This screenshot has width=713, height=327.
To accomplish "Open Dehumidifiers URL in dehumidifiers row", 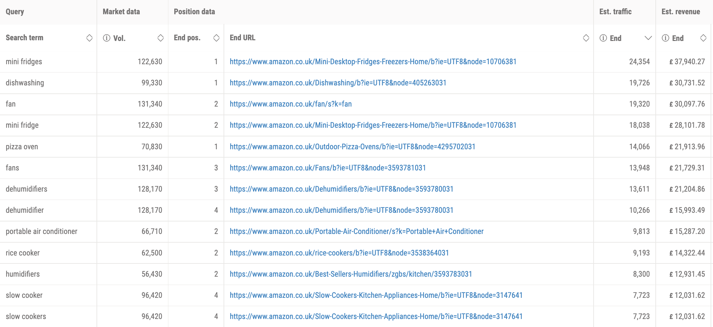I will pyautogui.click(x=342, y=189).
